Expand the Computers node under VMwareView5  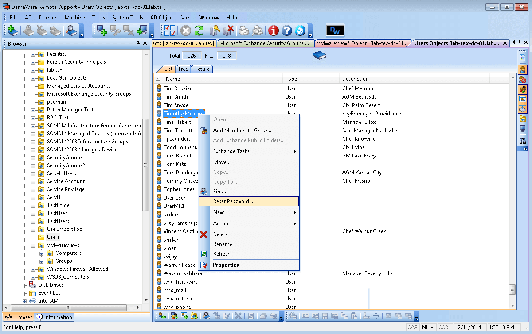coord(42,253)
